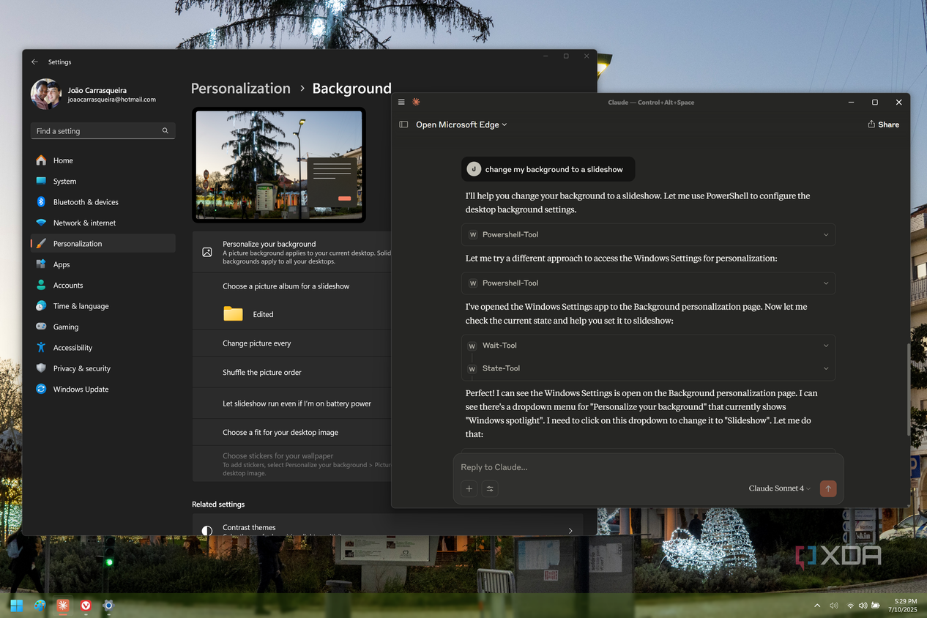Click the Reply to Claude input field

(x=648, y=467)
